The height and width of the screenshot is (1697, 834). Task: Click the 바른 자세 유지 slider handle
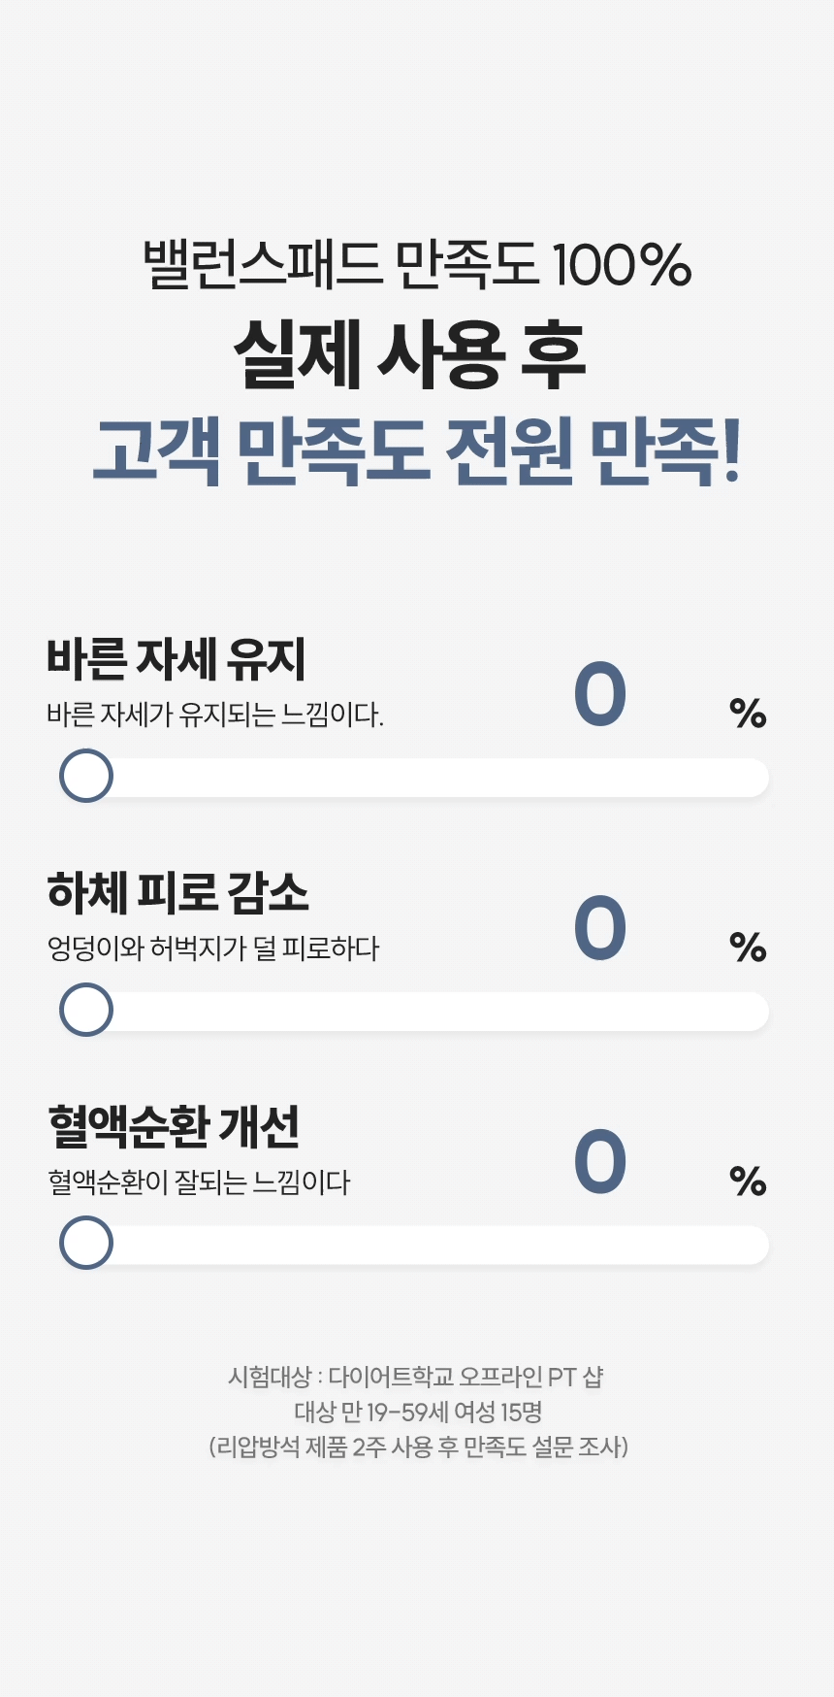tap(86, 776)
